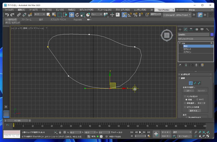The width and height of the screenshot is (217, 142).
Task: Collapse the Line stack entry arrow
Action: pyautogui.click(x=180, y=43)
